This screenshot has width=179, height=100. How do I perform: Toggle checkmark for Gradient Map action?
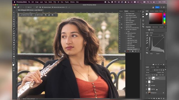tap(120, 26)
